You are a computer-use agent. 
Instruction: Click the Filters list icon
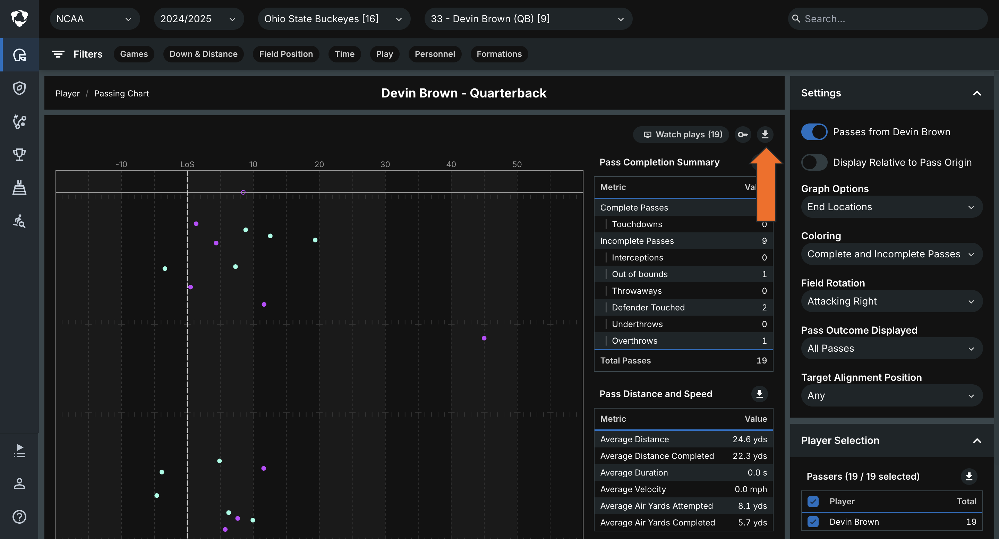(58, 54)
